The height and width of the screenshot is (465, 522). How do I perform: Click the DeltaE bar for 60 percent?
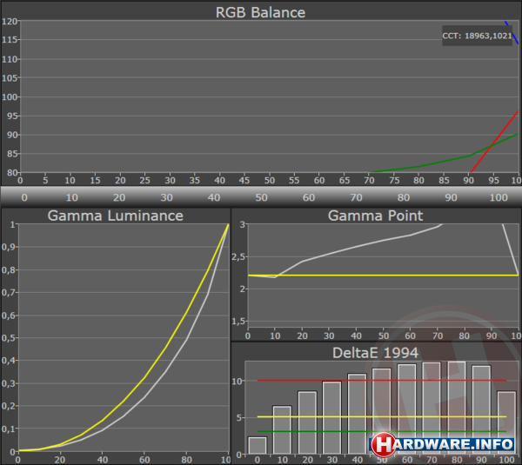click(x=407, y=409)
